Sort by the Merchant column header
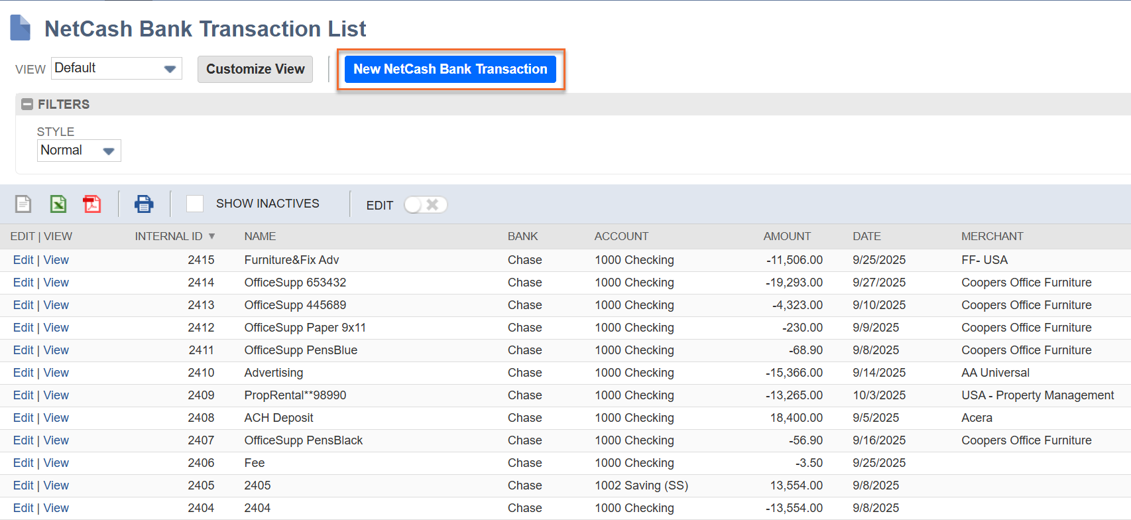1131x520 pixels. (x=992, y=236)
